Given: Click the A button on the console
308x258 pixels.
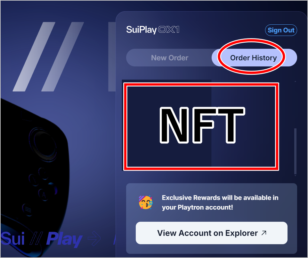Looking at the screenshot, I should tap(44, 195).
